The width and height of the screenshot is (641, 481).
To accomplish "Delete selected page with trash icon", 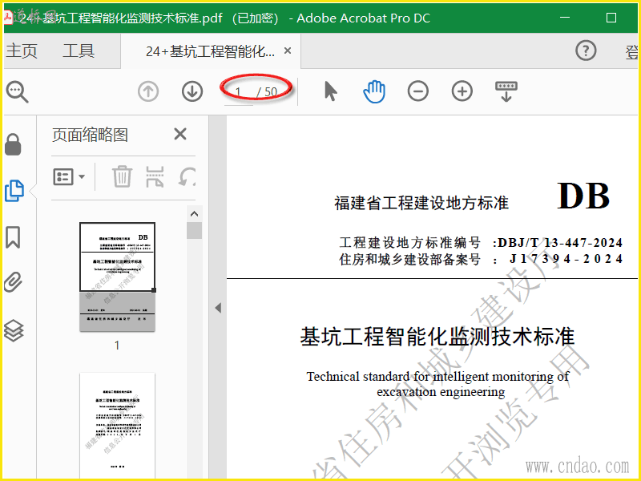I will tap(122, 176).
